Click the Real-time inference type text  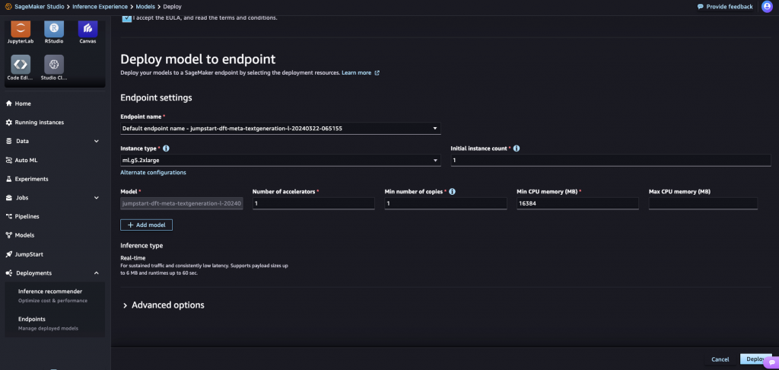[x=133, y=257]
